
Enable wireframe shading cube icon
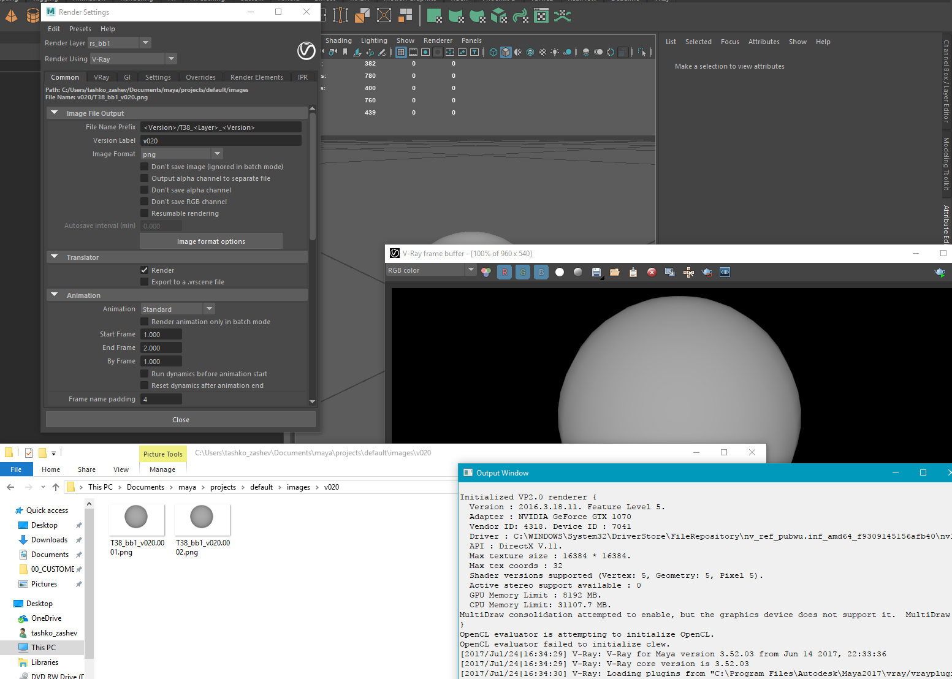pyautogui.click(x=493, y=52)
